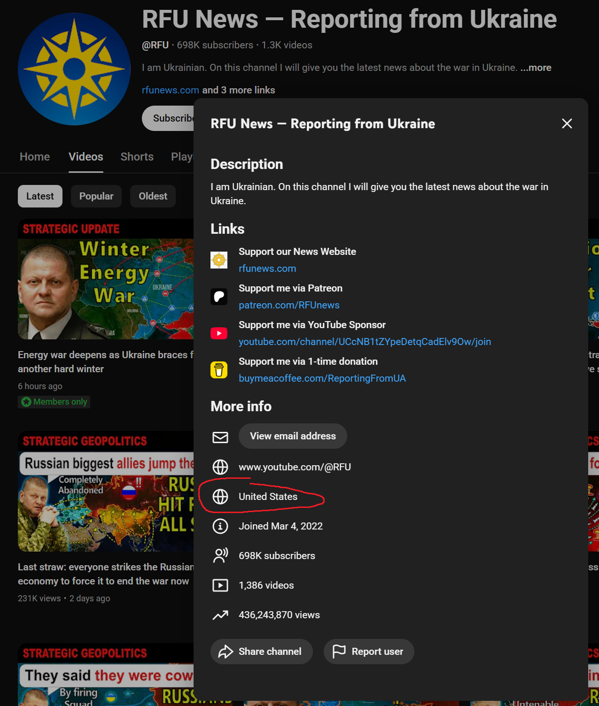The image size is (599, 706).
Task: Click 'Joined Mar 4, 2022' text
Action: tap(280, 526)
